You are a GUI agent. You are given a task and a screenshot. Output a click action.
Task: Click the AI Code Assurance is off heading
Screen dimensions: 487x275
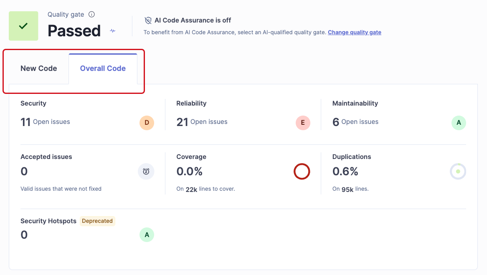pyautogui.click(x=193, y=20)
